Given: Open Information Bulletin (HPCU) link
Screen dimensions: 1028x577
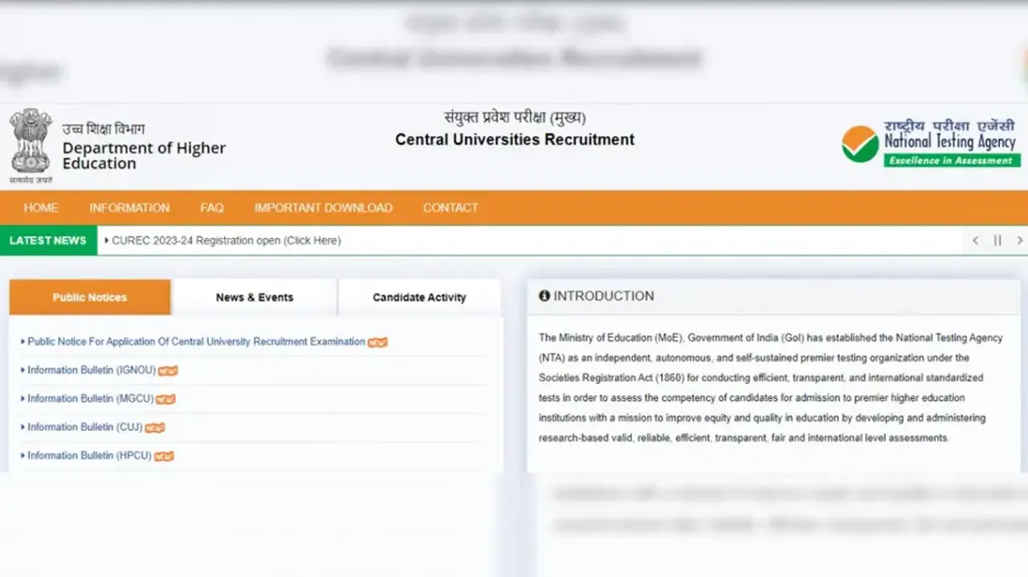Looking at the screenshot, I should pos(90,456).
